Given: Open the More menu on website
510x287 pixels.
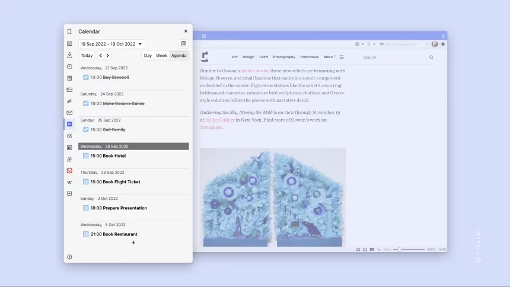Looking at the screenshot, I should (330, 57).
